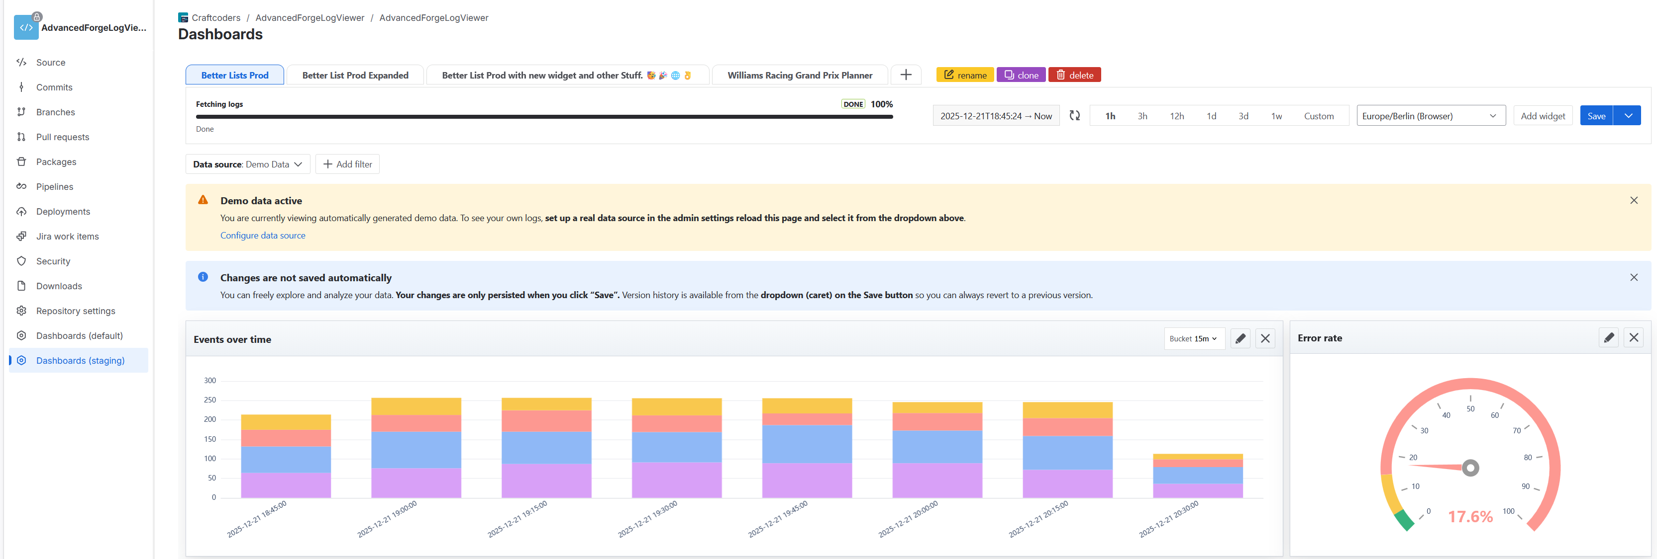
Task: Click the Configure data source link
Action: tap(262, 236)
